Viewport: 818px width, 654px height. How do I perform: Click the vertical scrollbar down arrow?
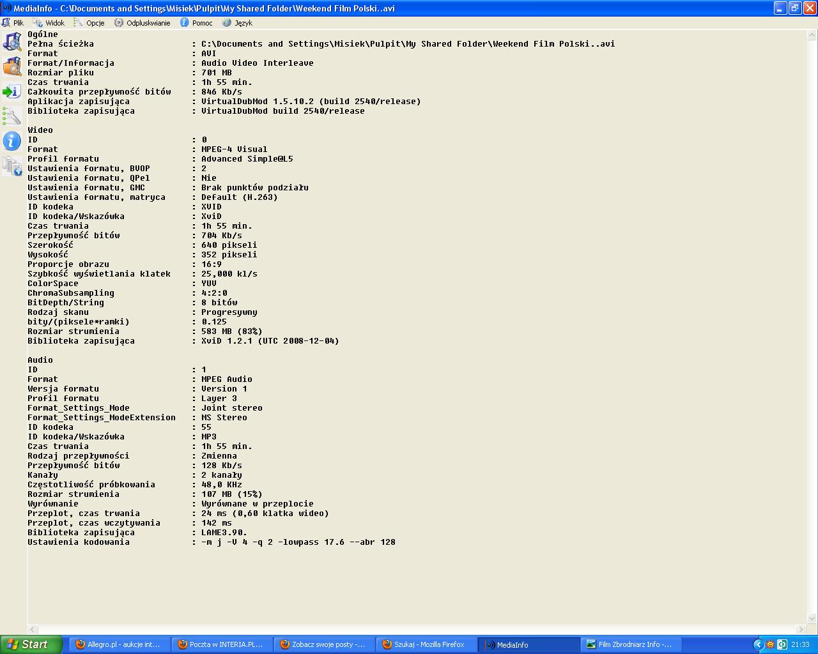pyautogui.click(x=812, y=618)
